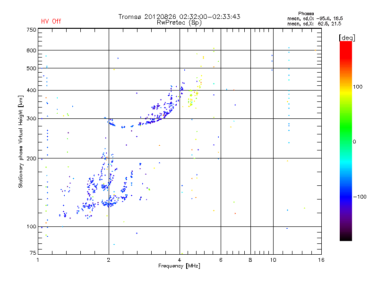
Task: Click the red "HV Off" label
Action: [51, 21]
